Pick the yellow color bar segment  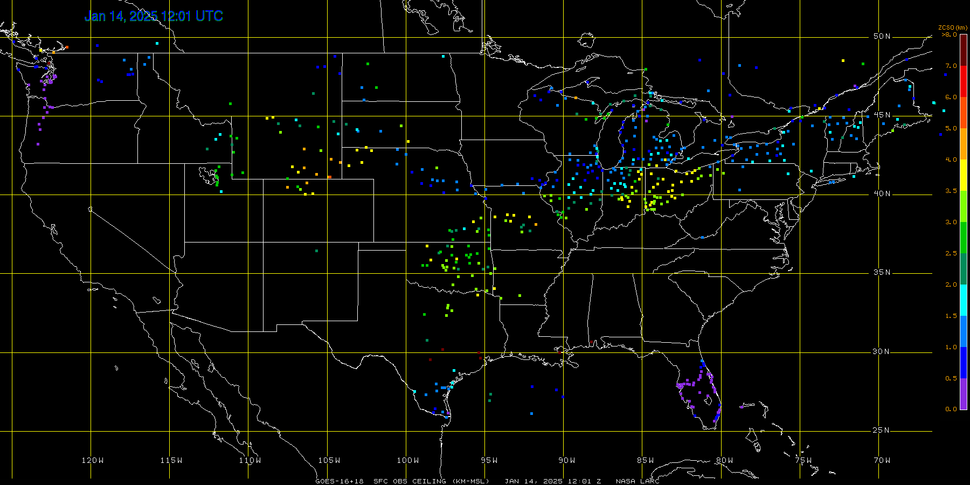pos(964,176)
